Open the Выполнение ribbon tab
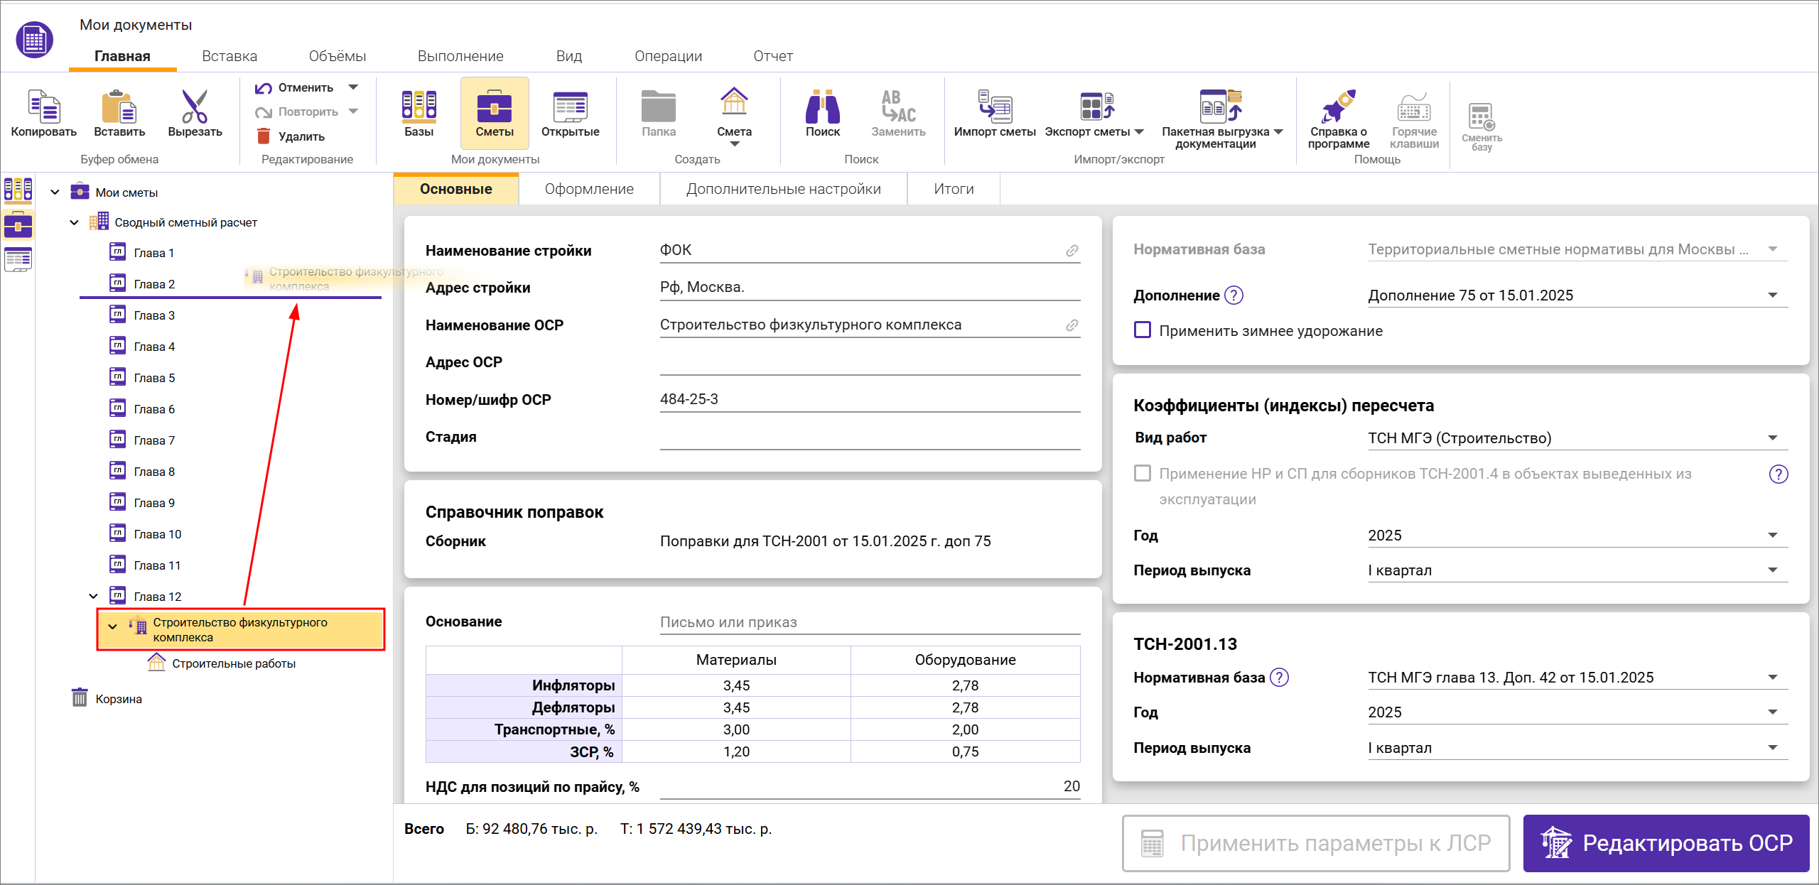This screenshot has height=885, width=1819. tap(460, 56)
